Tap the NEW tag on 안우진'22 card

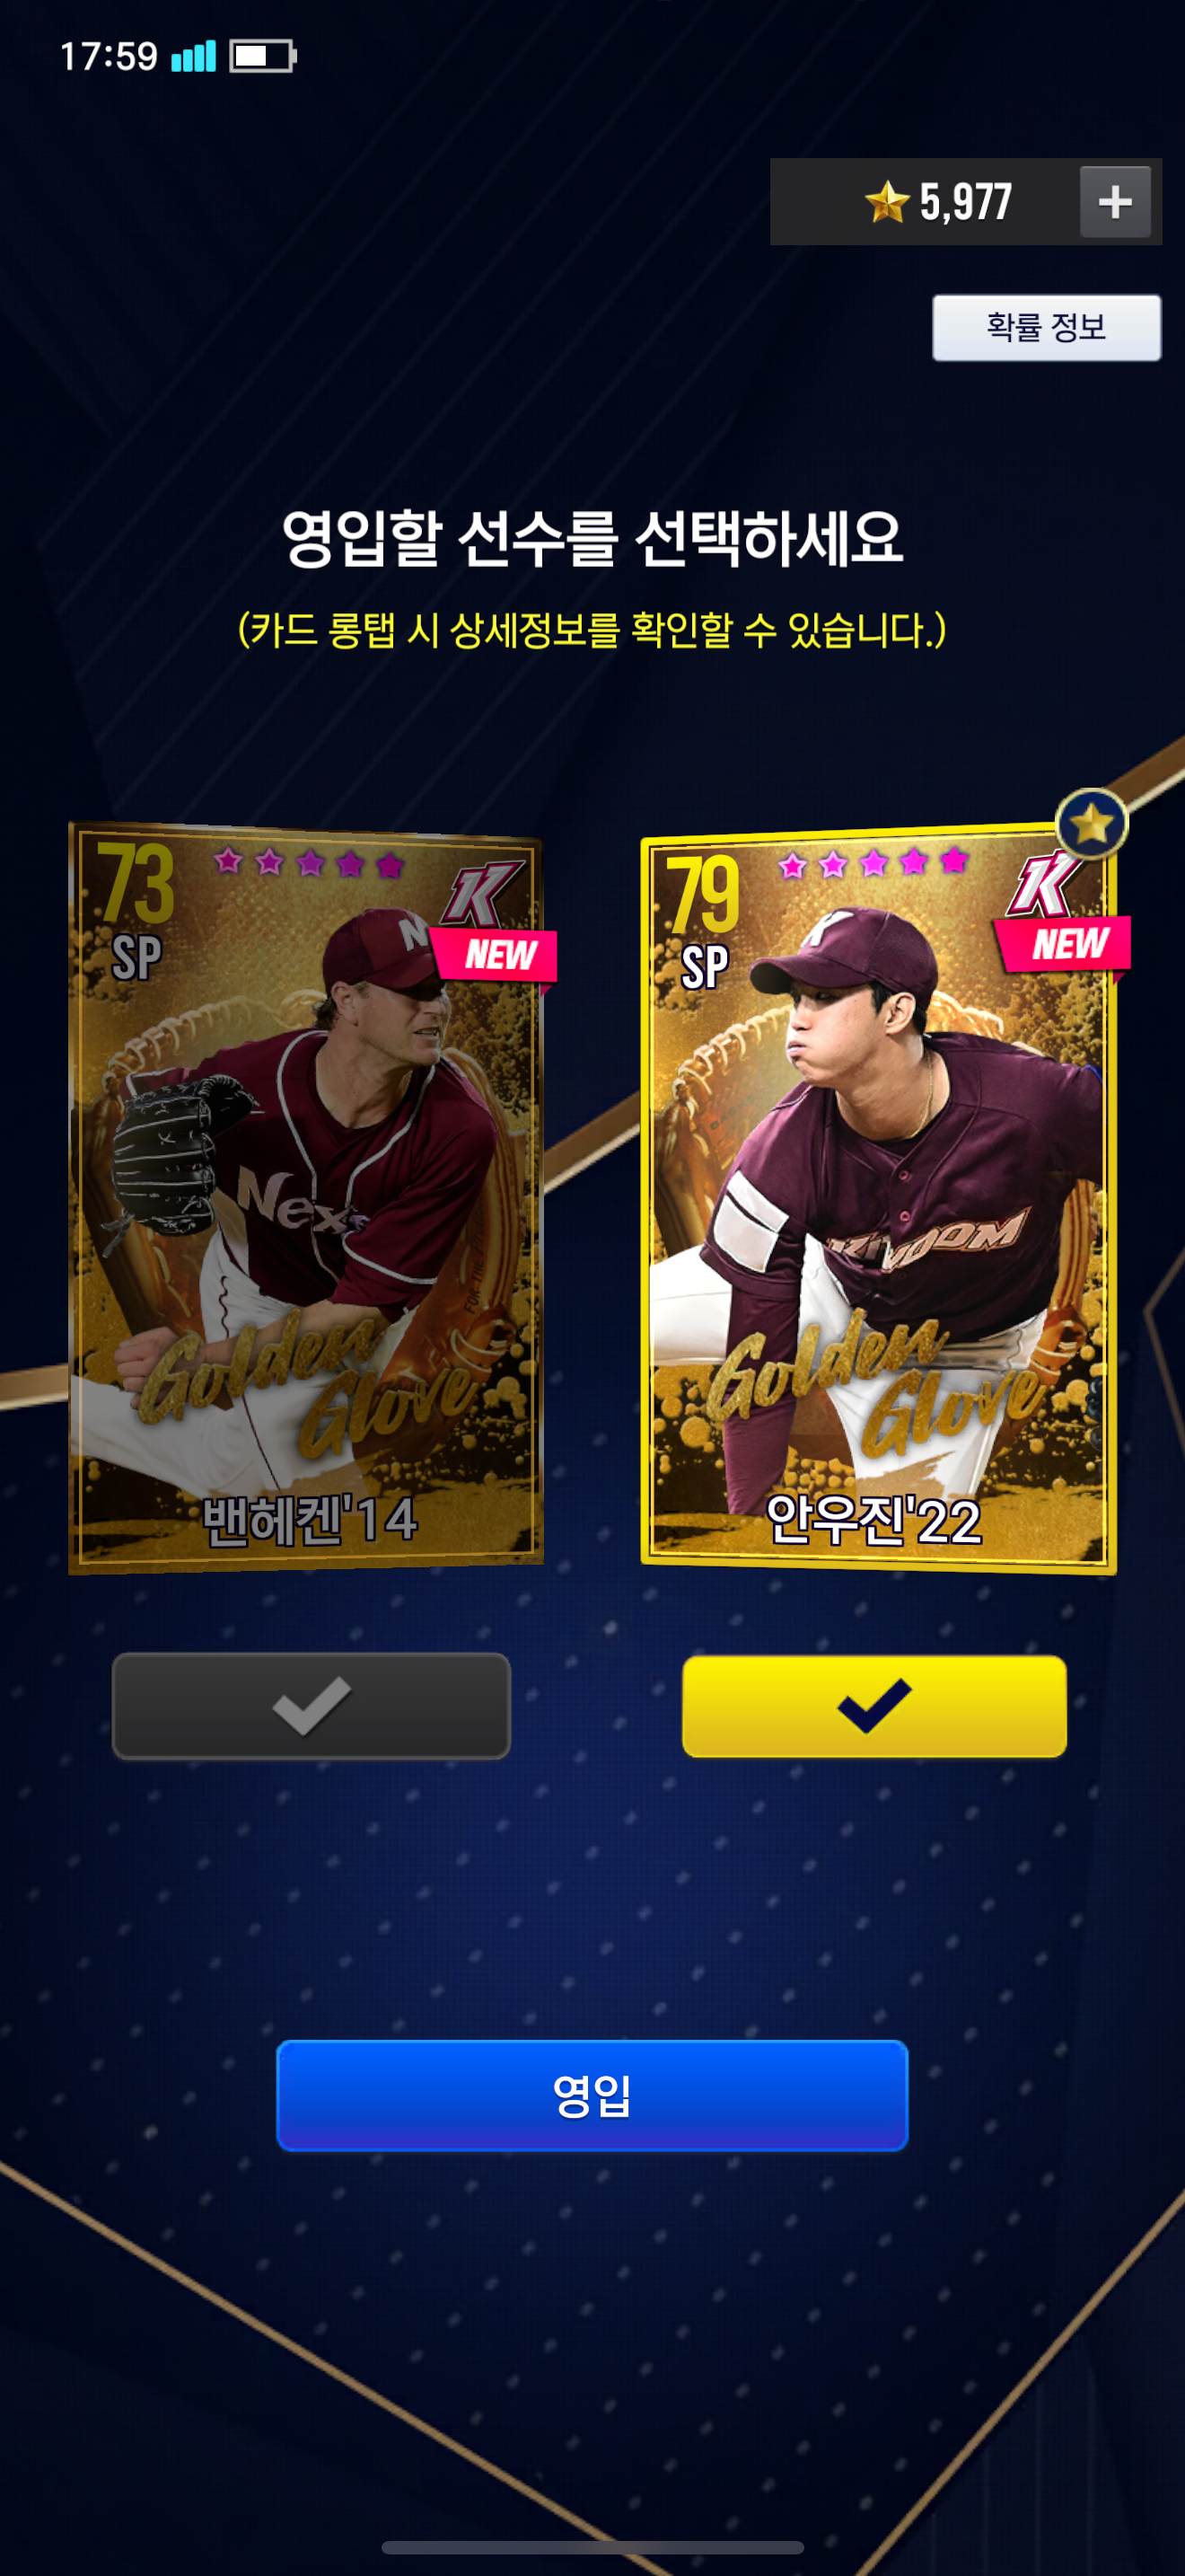point(1062,944)
